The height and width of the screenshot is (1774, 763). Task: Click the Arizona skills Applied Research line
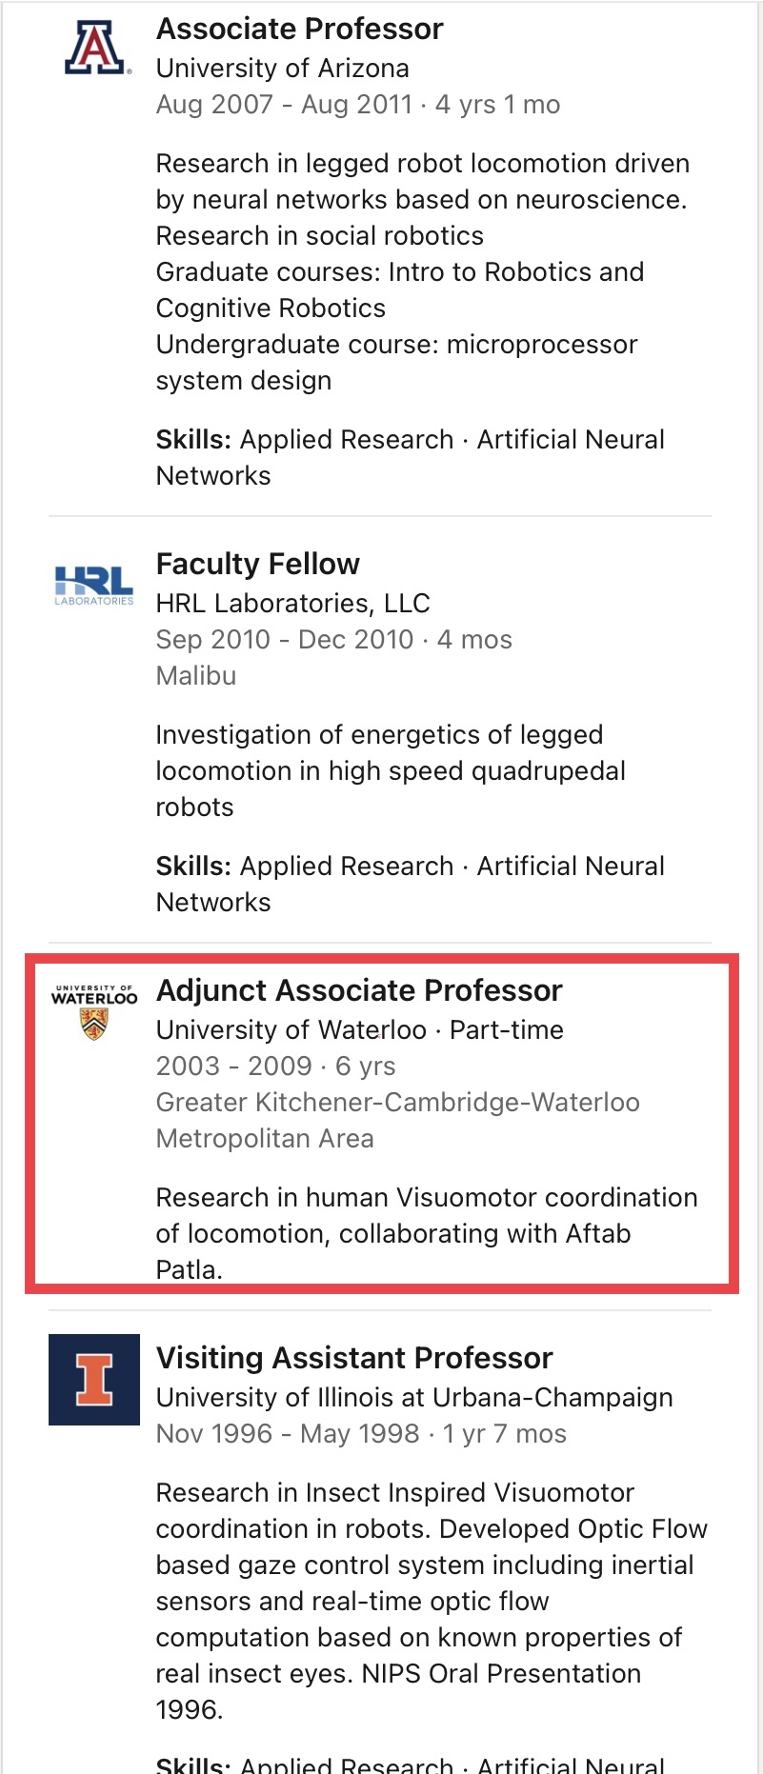pyautogui.click(x=410, y=457)
